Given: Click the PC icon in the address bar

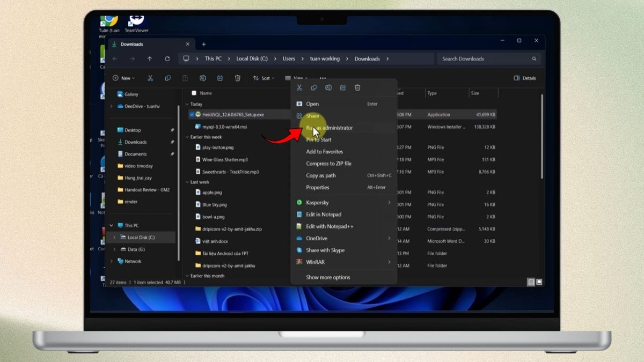Looking at the screenshot, I should 186,59.
